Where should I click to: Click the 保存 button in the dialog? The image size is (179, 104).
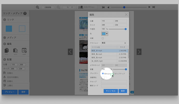tap(123, 91)
